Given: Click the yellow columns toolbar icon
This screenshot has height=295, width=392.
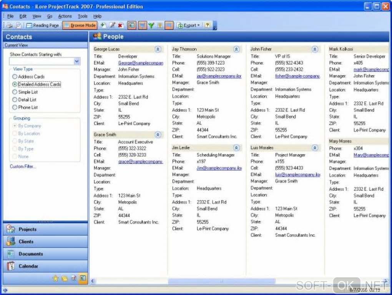Looking at the screenshot, I should click(160, 25).
